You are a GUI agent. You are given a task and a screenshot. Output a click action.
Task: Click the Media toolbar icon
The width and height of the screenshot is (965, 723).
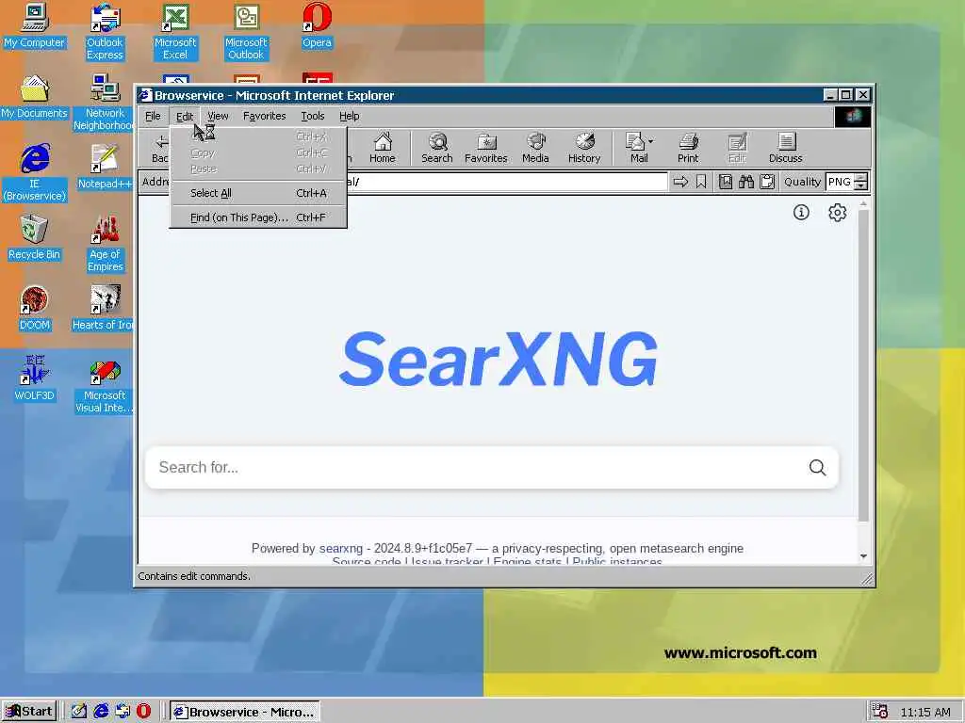(x=535, y=148)
